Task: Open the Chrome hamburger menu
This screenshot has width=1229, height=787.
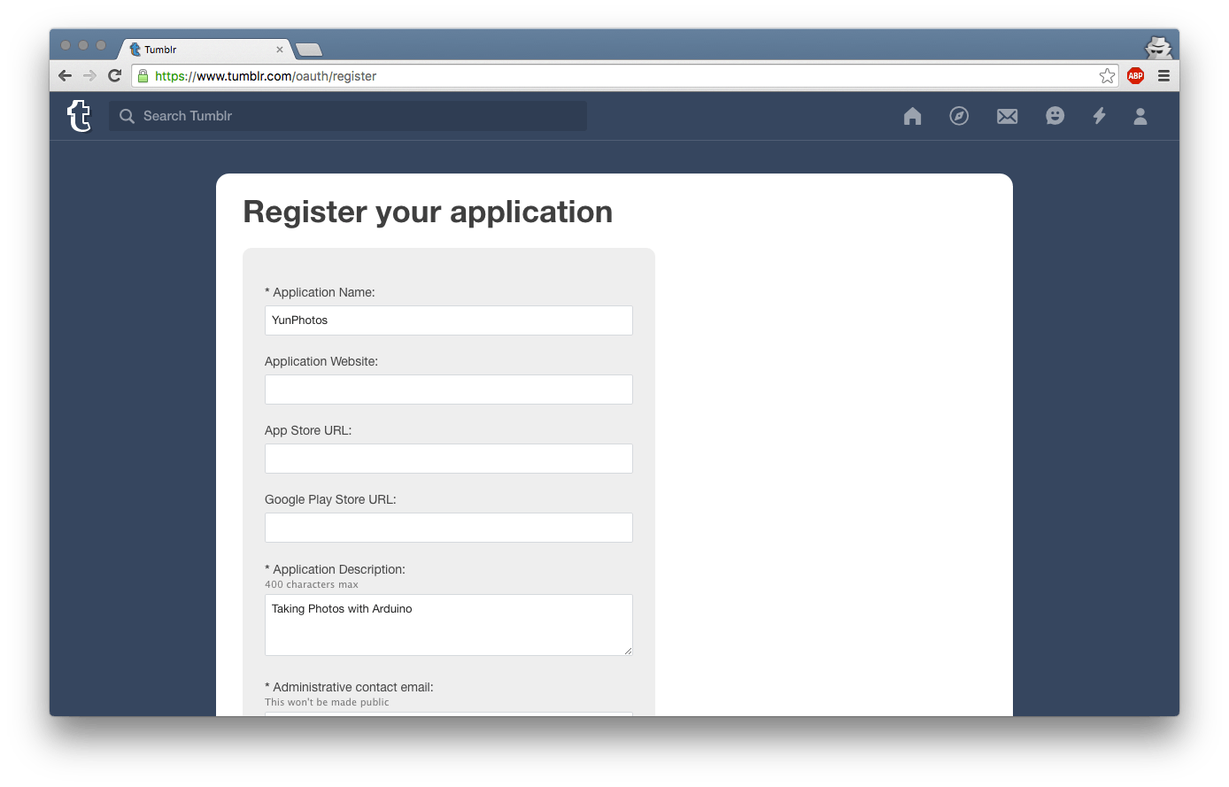Action: click(1163, 76)
